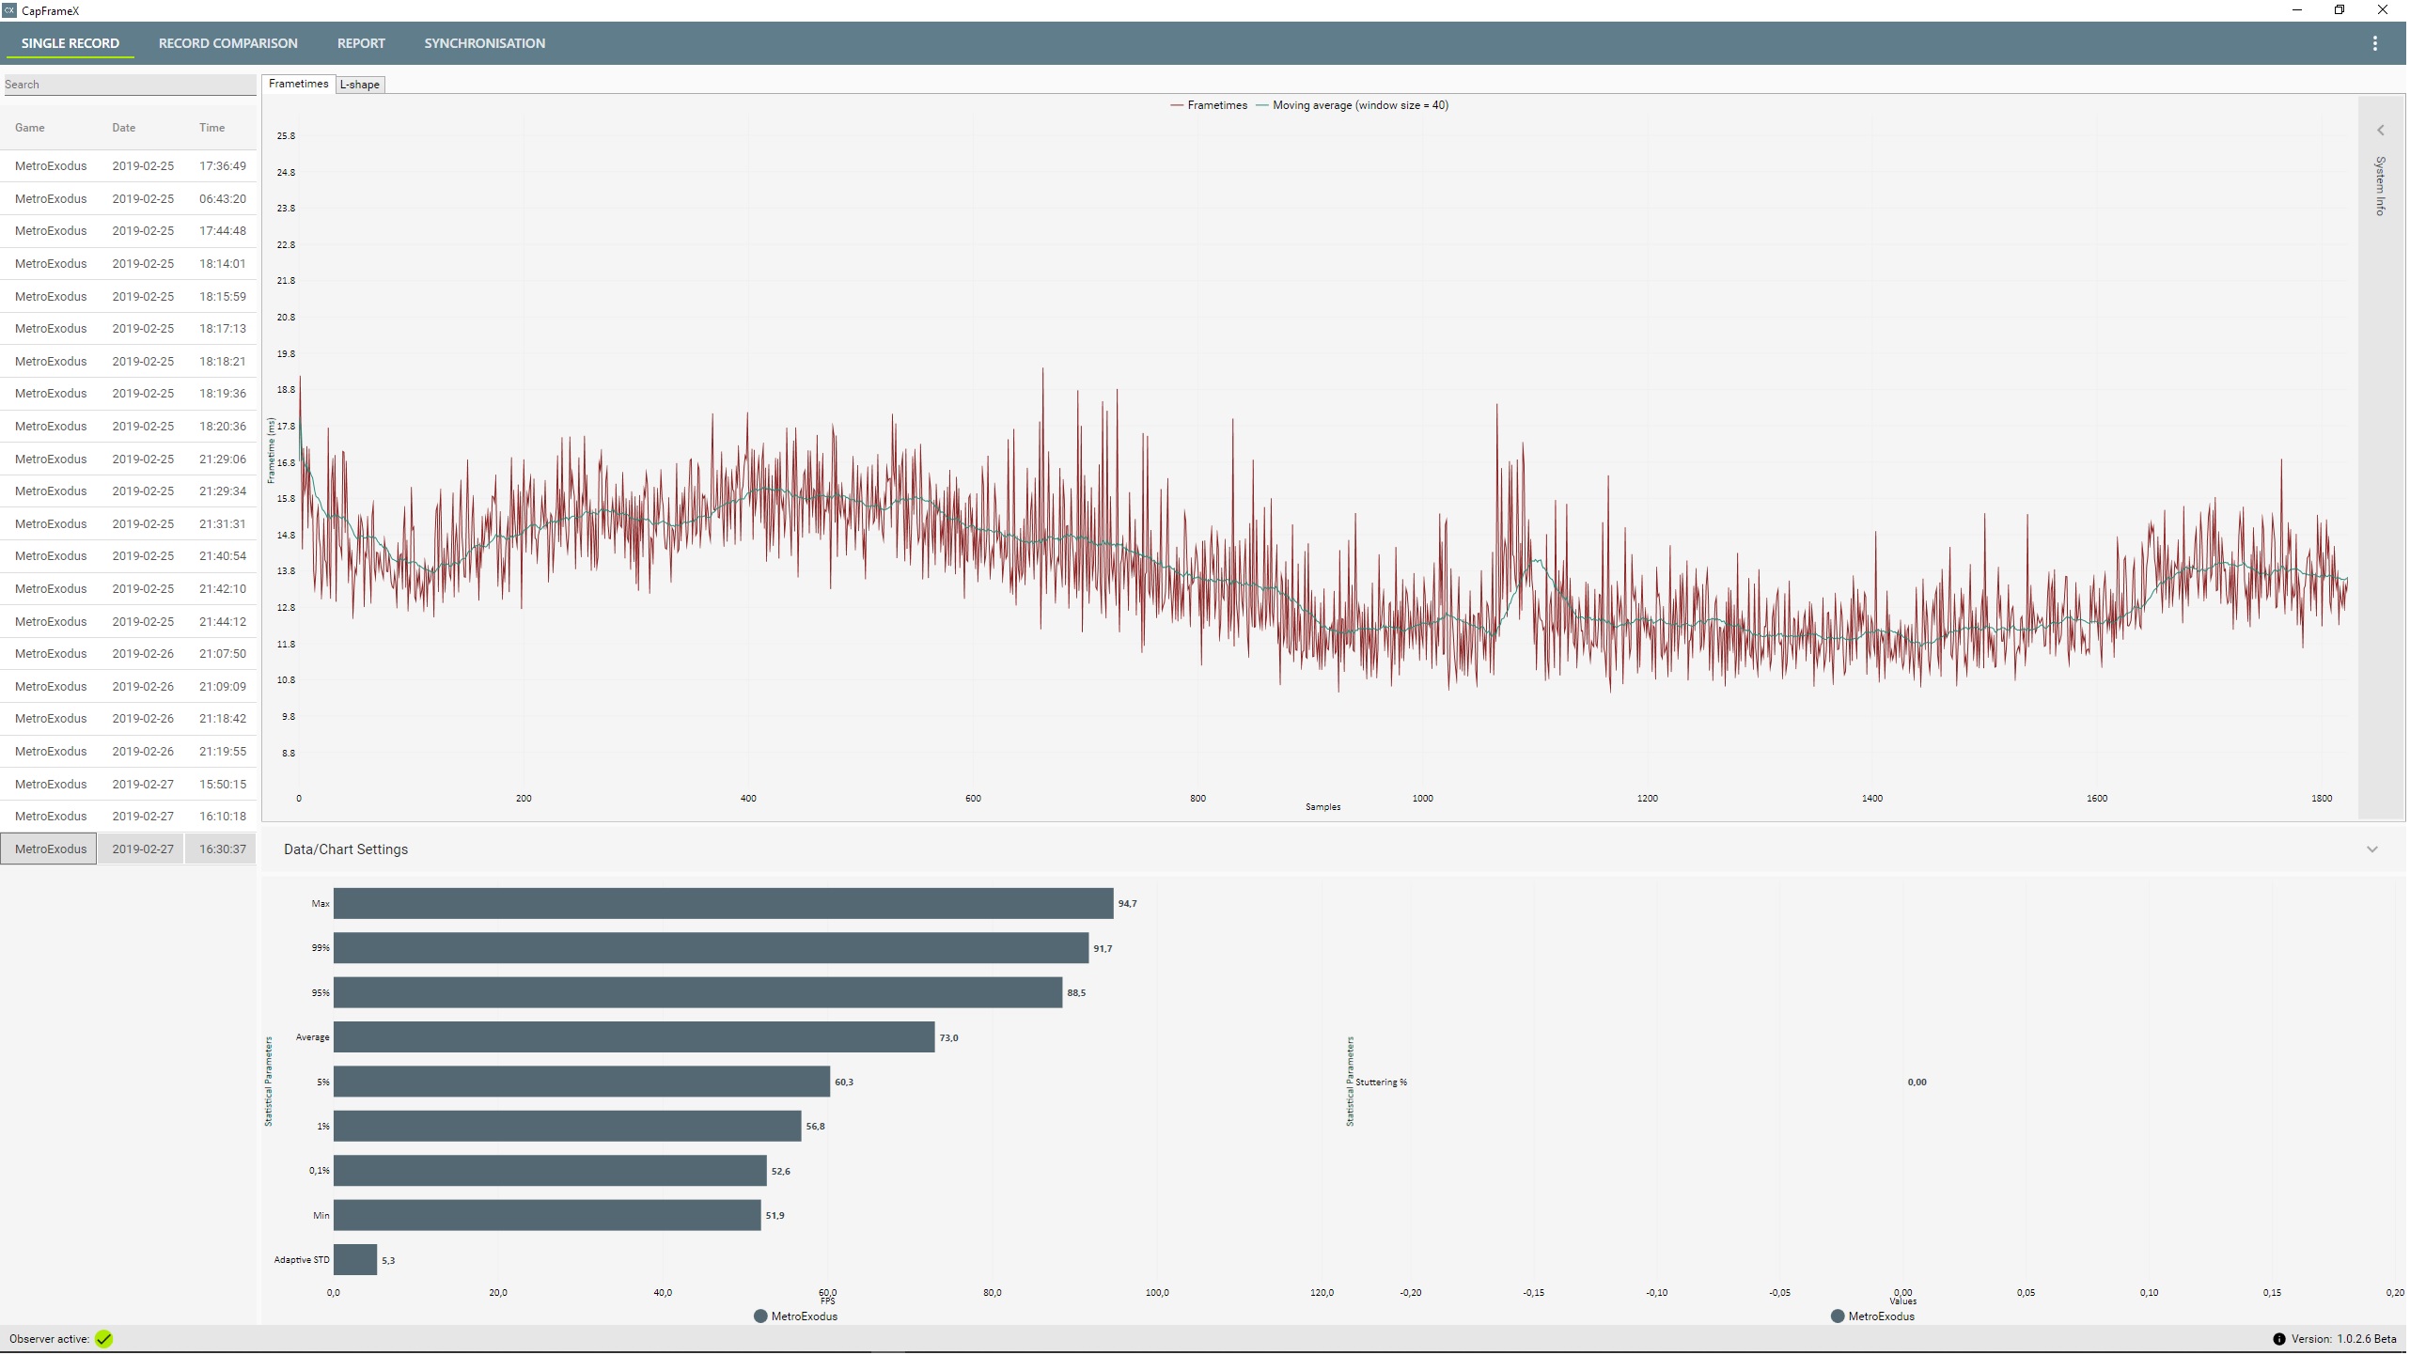Select the MetroExodus record at 17:36:49
The width and height of the screenshot is (2410, 1355).
[130, 166]
